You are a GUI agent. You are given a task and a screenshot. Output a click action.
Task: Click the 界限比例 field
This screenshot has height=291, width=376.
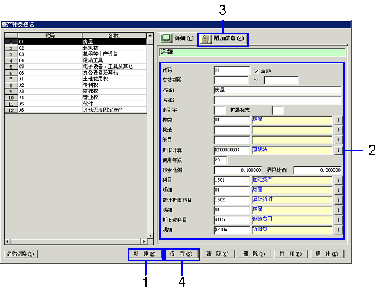click(x=317, y=170)
